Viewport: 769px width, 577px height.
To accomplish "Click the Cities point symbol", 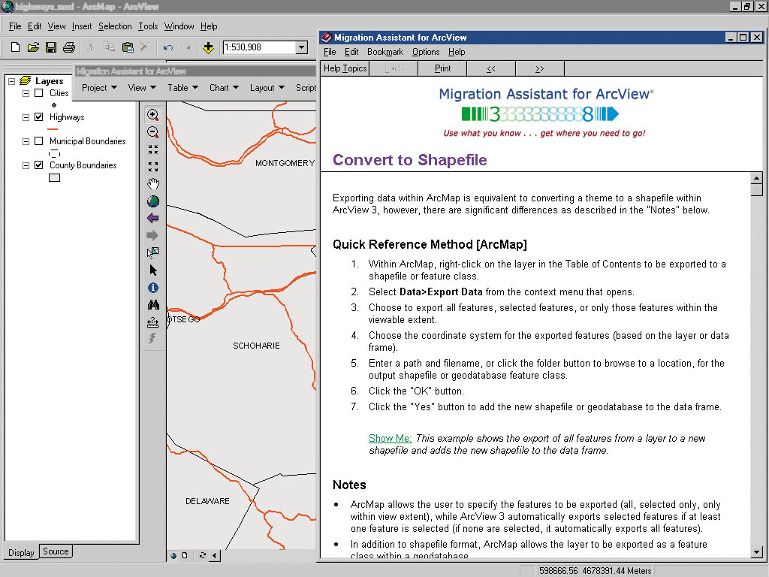I will [x=54, y=105].
